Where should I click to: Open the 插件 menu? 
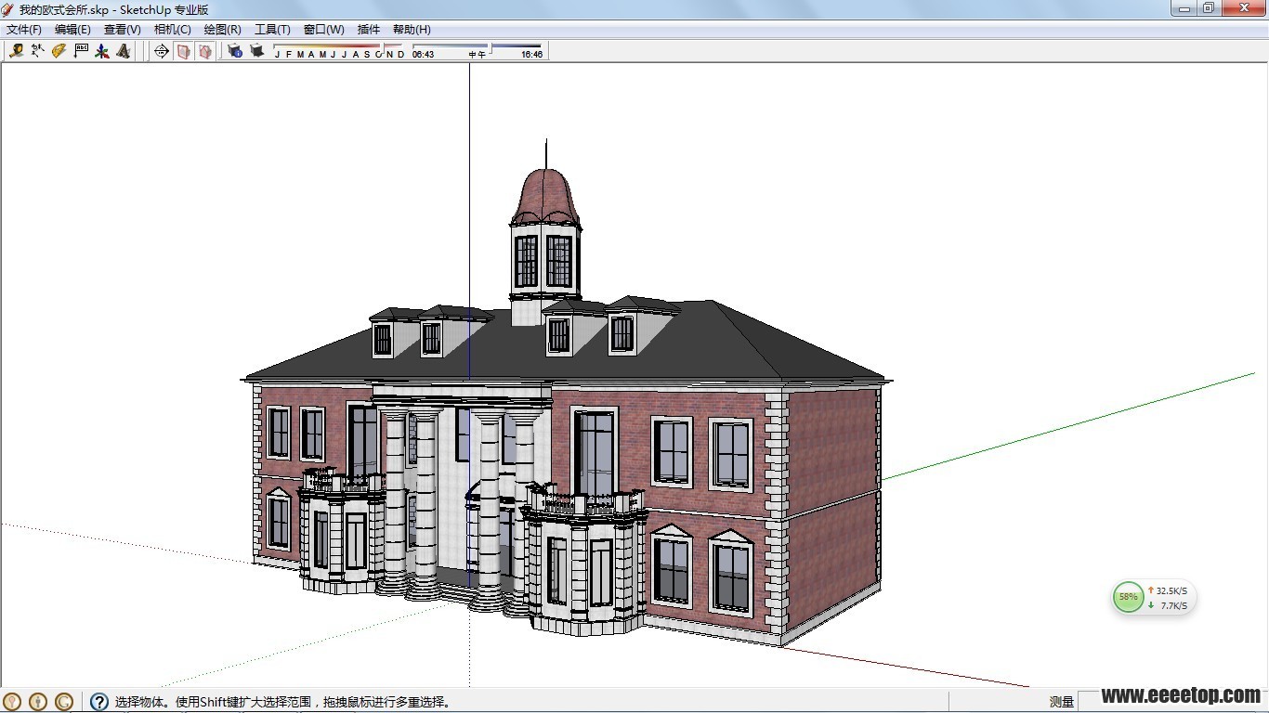(369, 30)
